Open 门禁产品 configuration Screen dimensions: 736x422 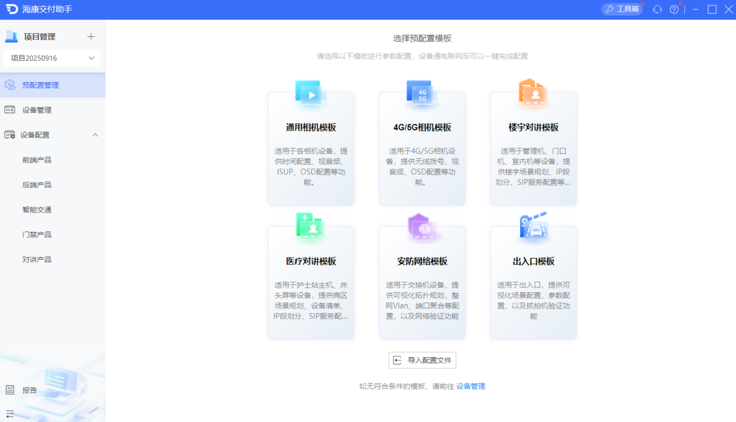pos(38,234)
